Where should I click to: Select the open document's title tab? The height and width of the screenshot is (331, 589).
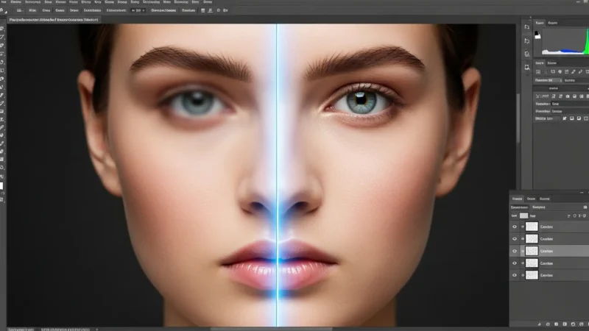(54, 20)
